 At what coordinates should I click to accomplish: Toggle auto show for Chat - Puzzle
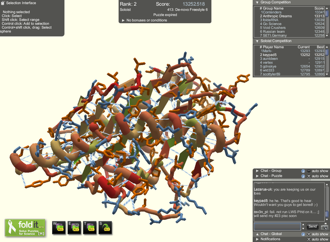tap(309, 176)
